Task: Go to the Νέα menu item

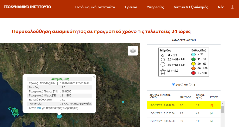Action: (221, 7)
